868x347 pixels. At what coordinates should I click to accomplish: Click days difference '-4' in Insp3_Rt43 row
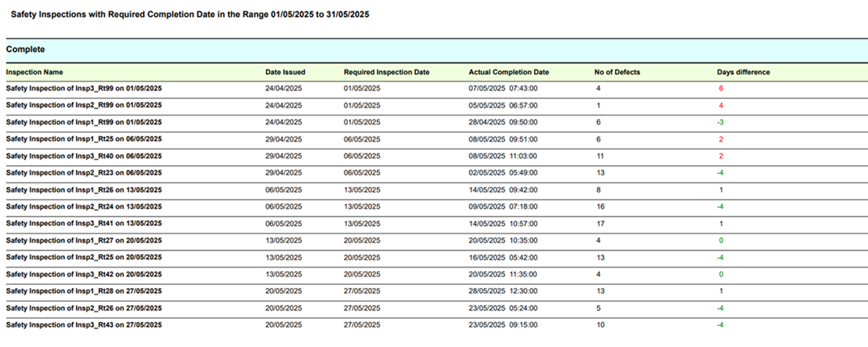tap(721, 325)
